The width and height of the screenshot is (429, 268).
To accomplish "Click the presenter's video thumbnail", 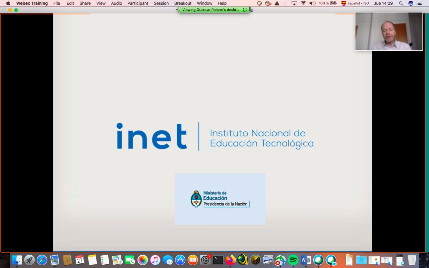I will pyautogui.click(x=389, y=31).
